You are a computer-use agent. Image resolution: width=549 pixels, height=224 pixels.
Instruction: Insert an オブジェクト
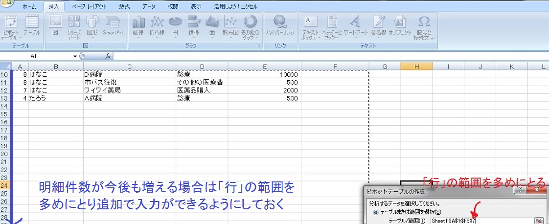tap(399, 25)
